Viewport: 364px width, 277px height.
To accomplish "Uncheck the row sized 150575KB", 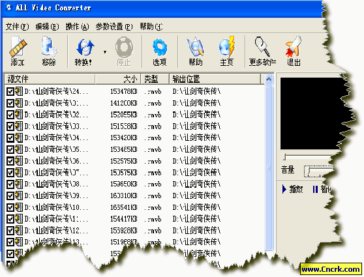I will (10, 173).
